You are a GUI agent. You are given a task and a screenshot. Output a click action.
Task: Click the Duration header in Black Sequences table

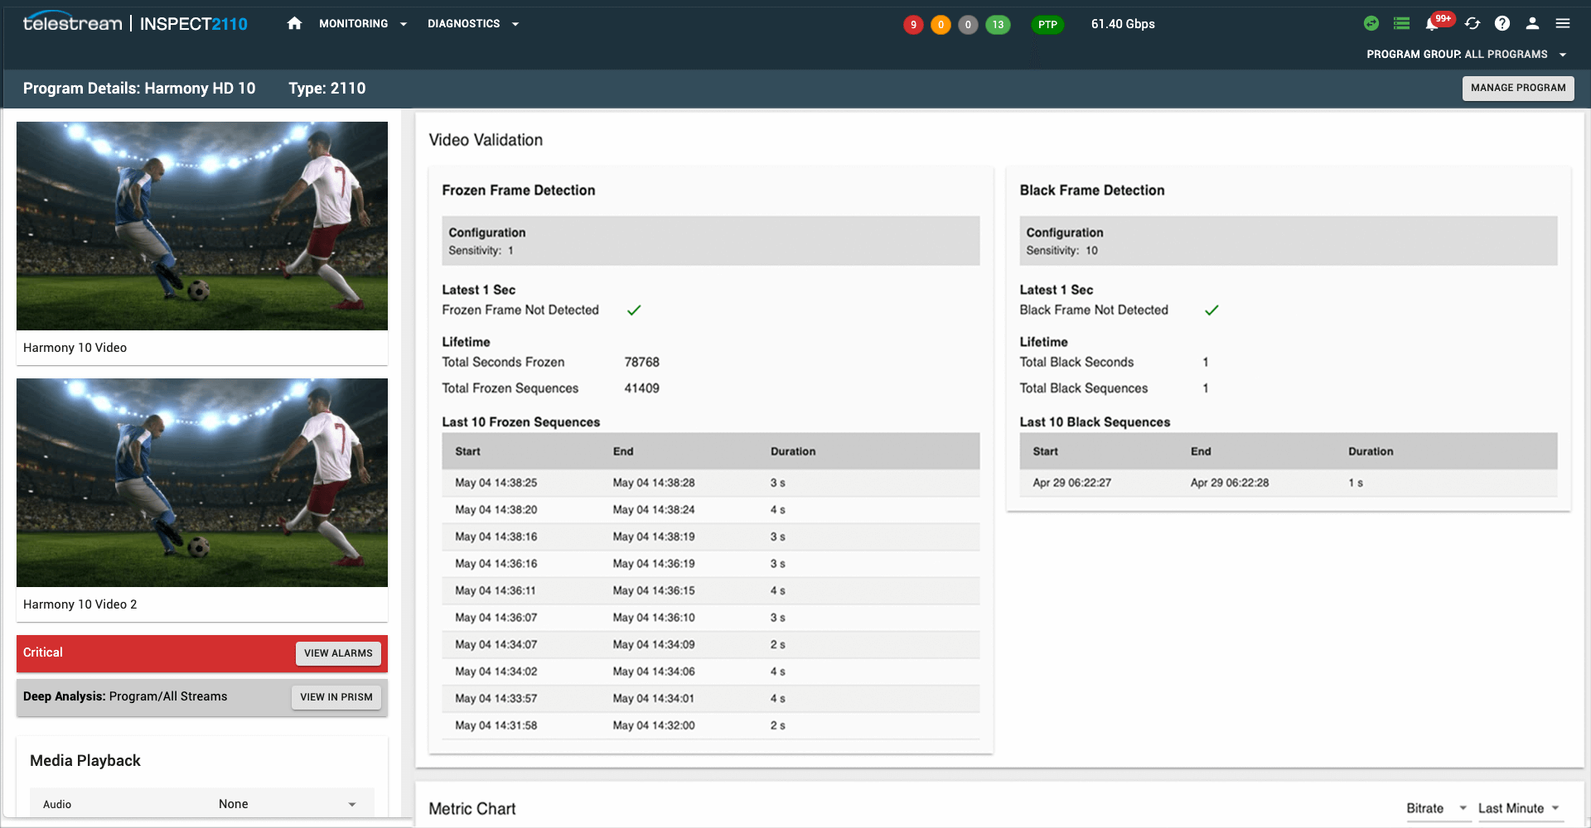click(x=1371, y=451)
